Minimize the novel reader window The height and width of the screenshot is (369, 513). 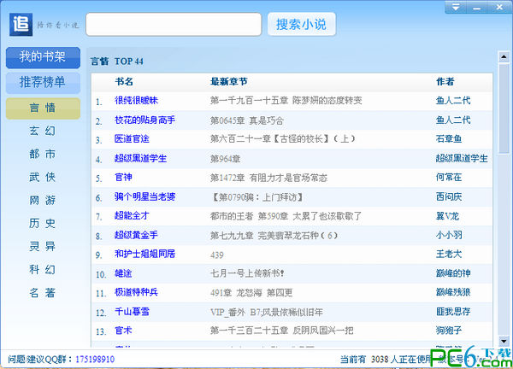click(478, 7)
